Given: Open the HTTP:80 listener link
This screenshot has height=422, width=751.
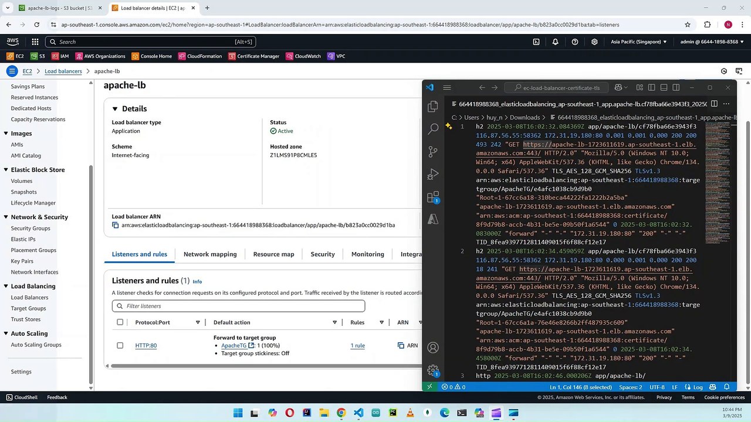Looking at the screenshot, I should tap(146, 346).
